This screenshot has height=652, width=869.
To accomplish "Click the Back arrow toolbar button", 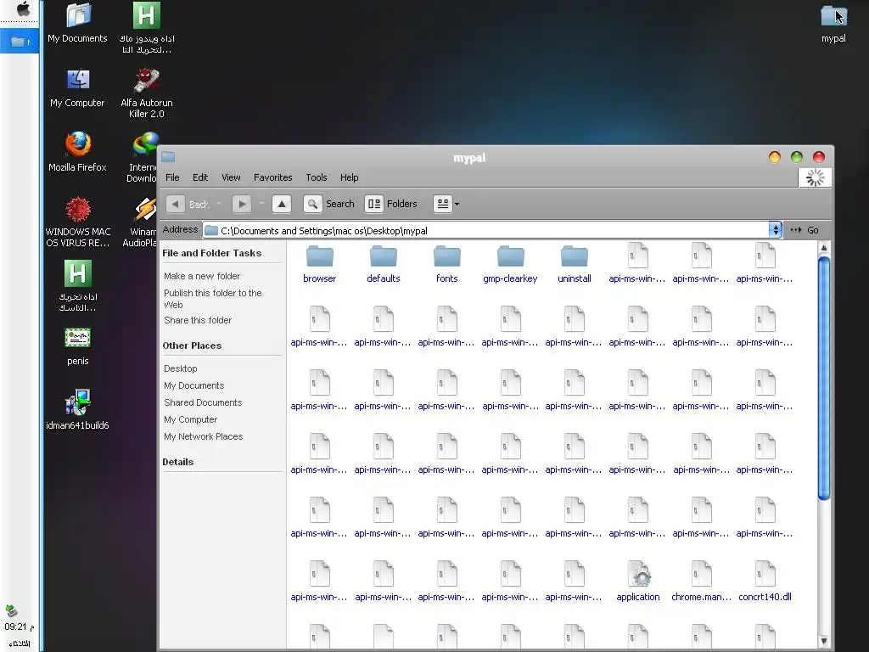I will point(175,204).
